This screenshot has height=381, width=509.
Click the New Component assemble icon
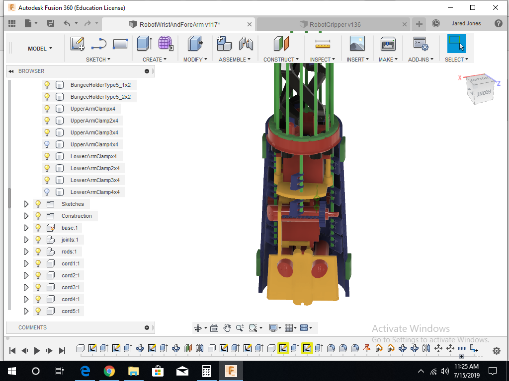click(224, 44)
